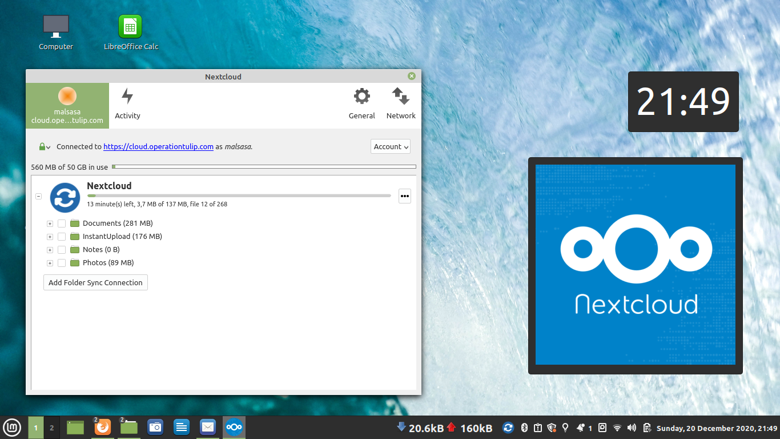The width and height of the screenshot is (780, 439).
Task: Click the storage usage bar
Action: coord(264,167)
